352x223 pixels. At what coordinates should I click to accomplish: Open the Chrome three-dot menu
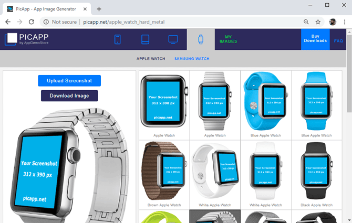(344, 22)
